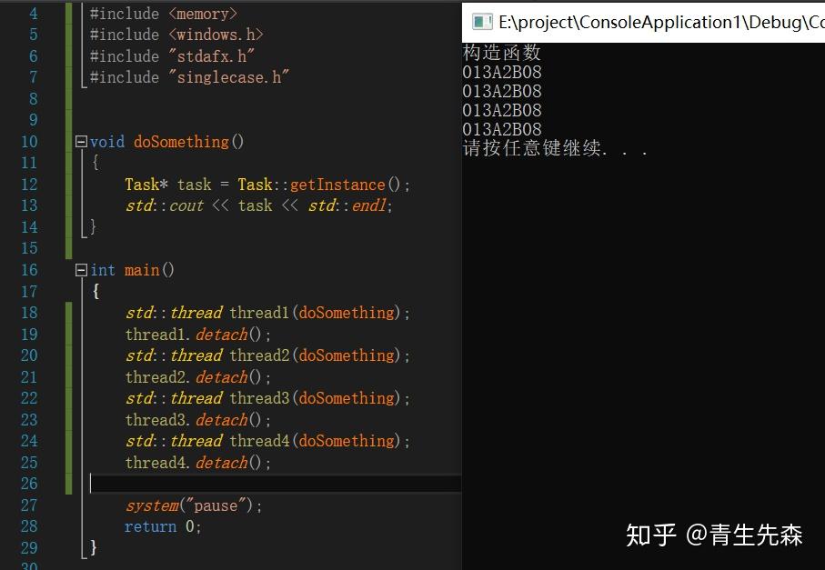Click the green change bar beside the includes

[69, 45]
